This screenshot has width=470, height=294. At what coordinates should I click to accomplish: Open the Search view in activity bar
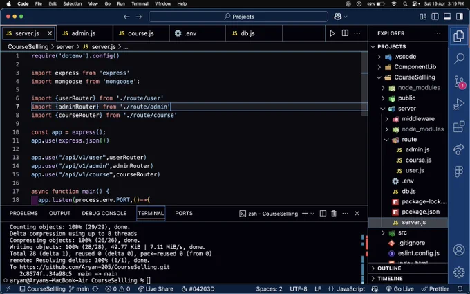(459, 58)
